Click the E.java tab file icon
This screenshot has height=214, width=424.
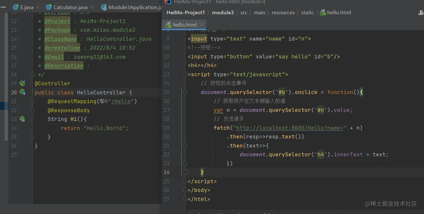[15, 7]
